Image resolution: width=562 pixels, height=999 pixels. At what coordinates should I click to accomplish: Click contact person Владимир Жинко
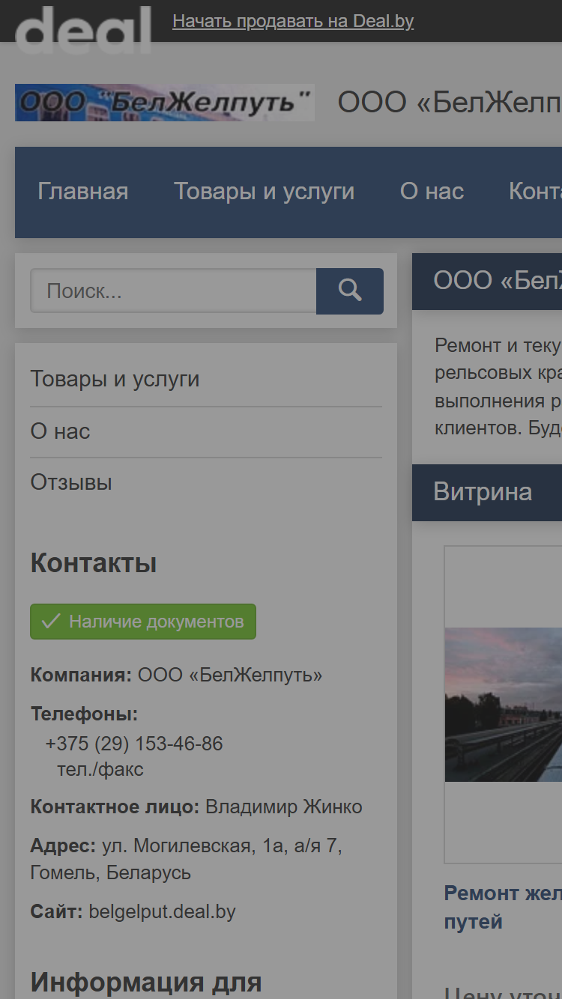pyautogui.click(x=284, y=807)
